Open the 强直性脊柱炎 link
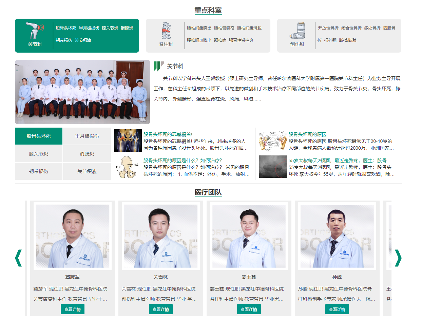Viewport: 421px width, 319px height. coord(241,40)
